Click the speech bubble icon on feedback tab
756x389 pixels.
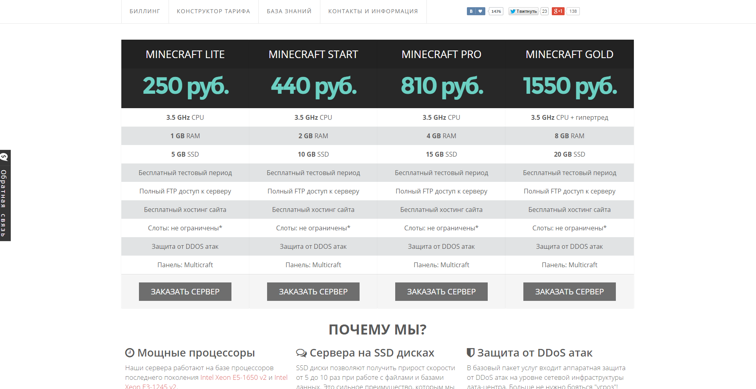click(4, 157)
